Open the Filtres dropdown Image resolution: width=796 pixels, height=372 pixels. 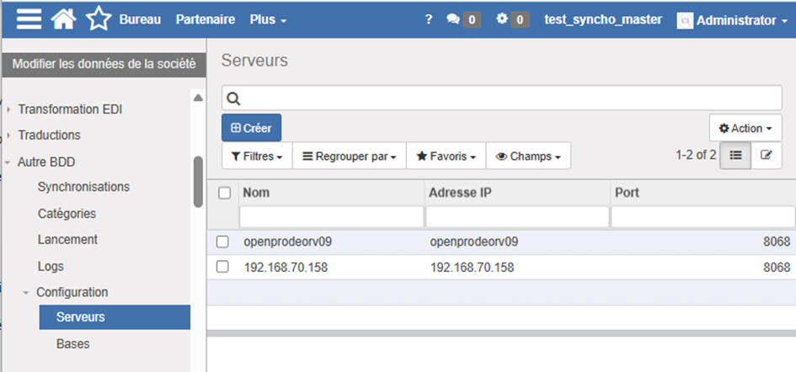tap(256, 156)
